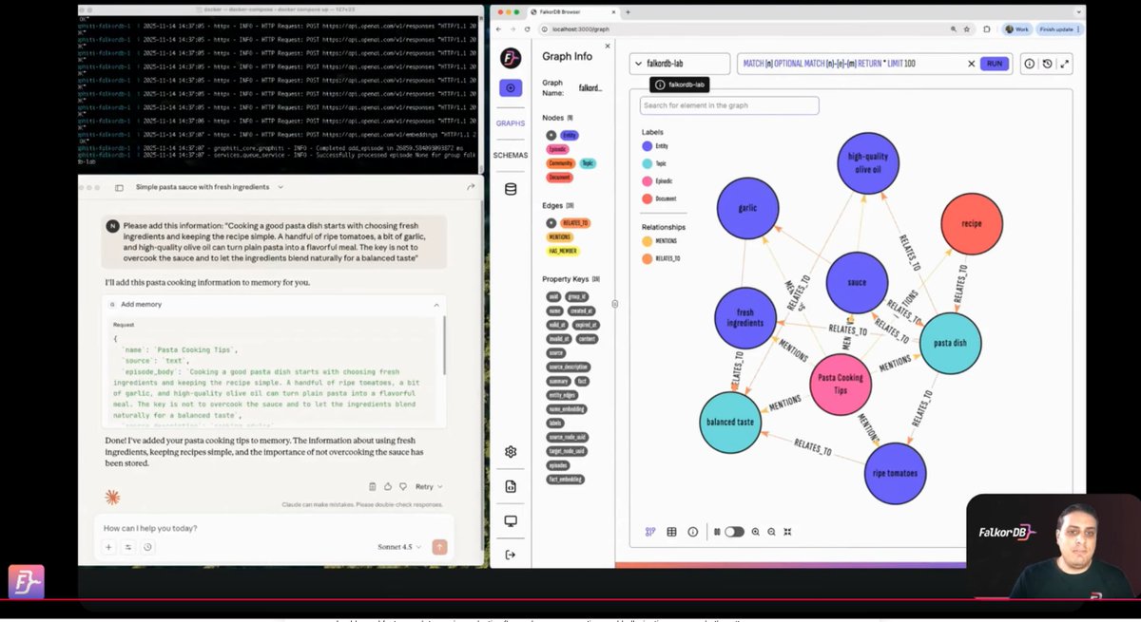Toggle the Community node chip
This screenshot has height=622, width=1141.
(560, 163)
